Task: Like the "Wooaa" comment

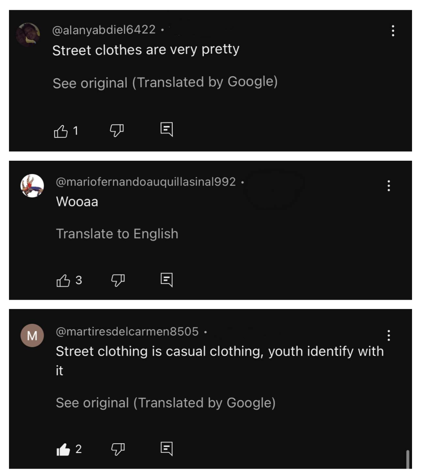Action: pos(63,280)
